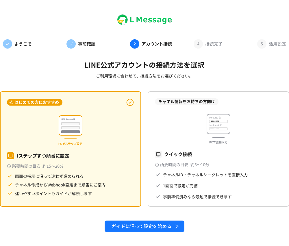
Task: Click the 事前確認 step checkmark circle
Action: 71,44
